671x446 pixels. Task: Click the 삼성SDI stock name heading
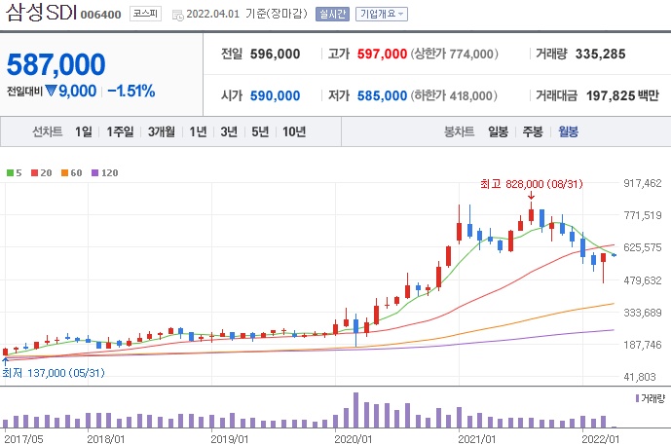[41, 13]
